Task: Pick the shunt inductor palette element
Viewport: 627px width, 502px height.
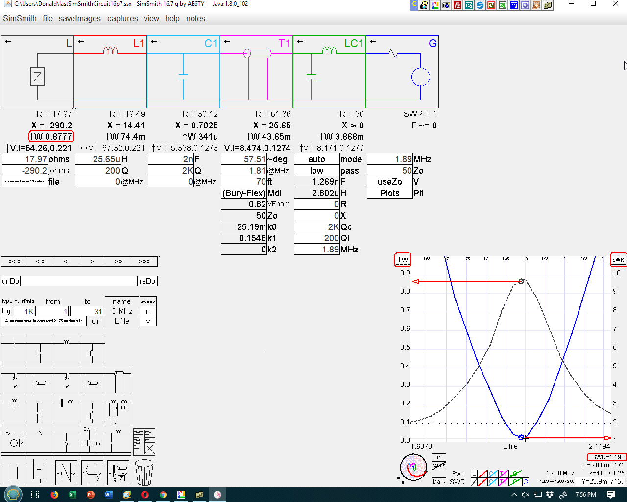Action: tap(92, 350)
